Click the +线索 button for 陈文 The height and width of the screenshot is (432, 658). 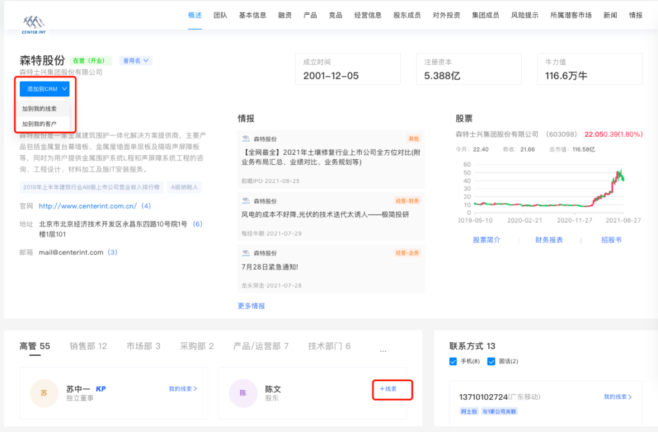[x=388, y=389]
